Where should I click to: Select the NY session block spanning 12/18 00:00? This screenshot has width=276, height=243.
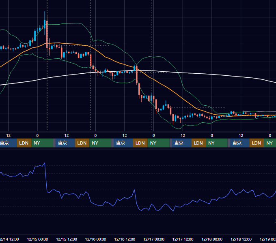tap(216, 143)
